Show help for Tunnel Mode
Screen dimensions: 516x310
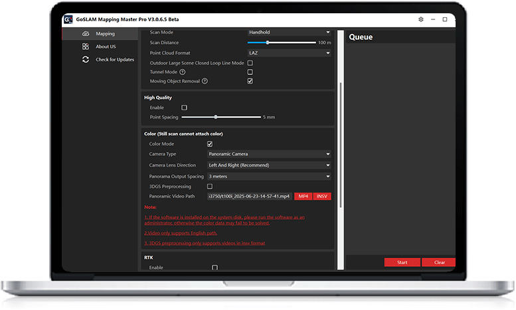click(183, 72)
